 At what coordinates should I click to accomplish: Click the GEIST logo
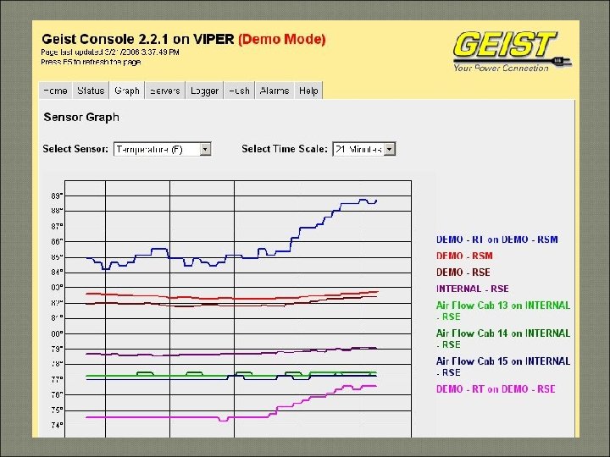[x=511, y=52]
